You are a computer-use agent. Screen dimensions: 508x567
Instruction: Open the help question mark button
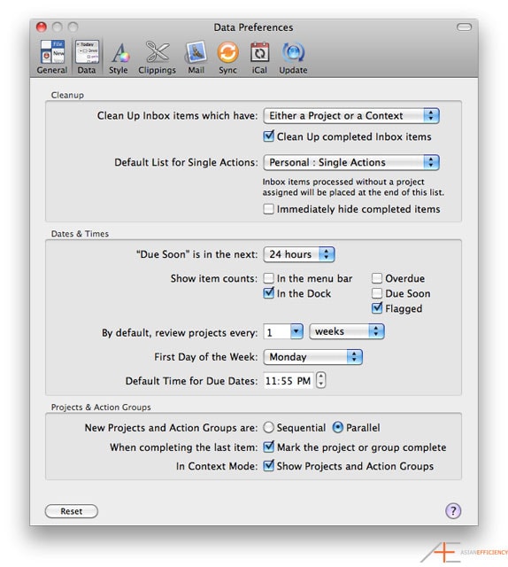pyautogui.click(x=453, y=510)
